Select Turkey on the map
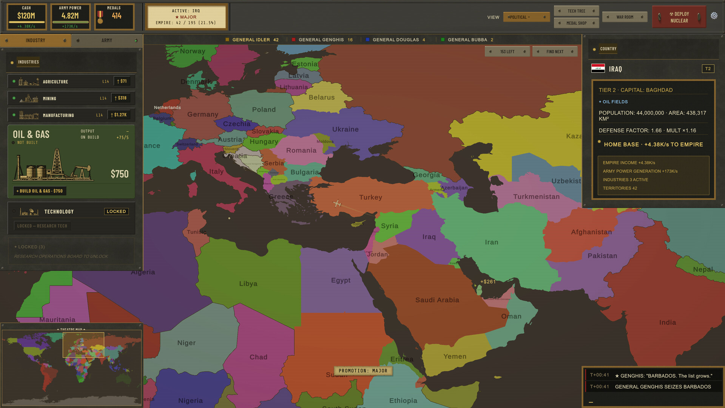This screenshot has width=725, height=408. [x=370, y=197]
